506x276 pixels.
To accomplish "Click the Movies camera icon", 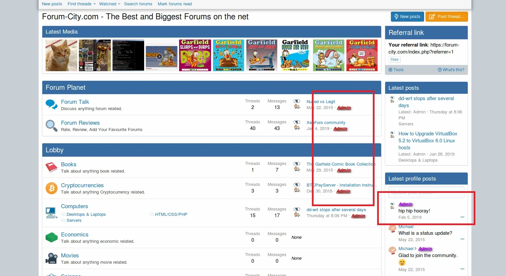I will coord(52,258).
